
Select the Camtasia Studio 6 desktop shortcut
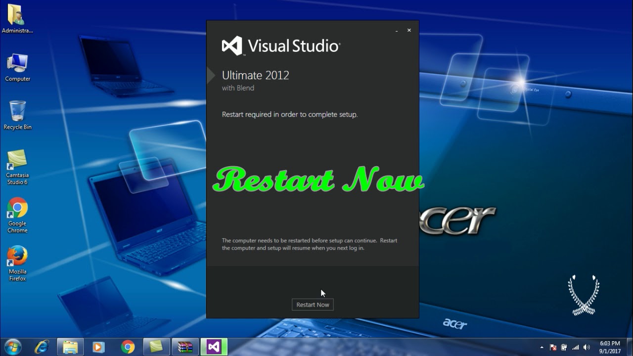coord(17,167)
